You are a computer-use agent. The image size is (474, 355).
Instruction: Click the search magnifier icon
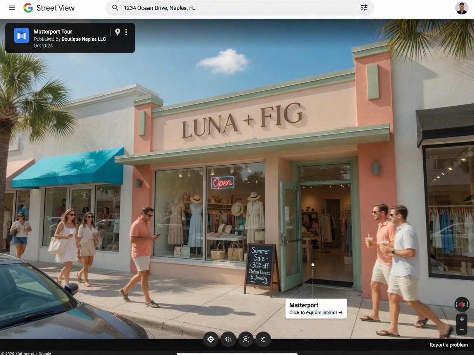[115, 8]
